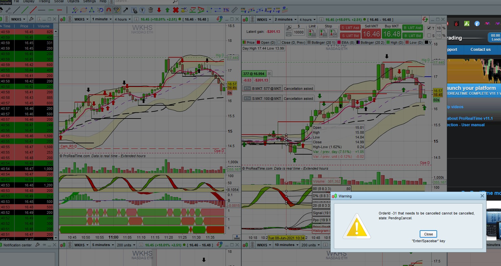Open wrench settings of the time and sales list

[31, 19]
